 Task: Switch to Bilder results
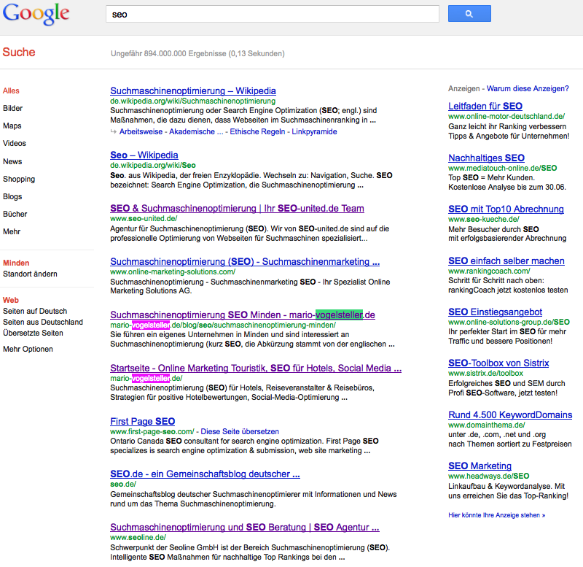tap(12, 108)
